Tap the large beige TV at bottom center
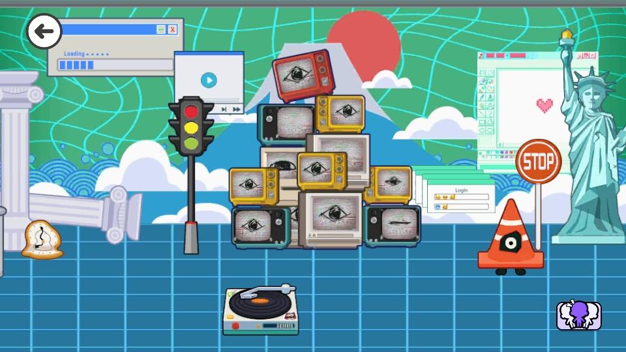The image size is (626, 352). point(331,218)
